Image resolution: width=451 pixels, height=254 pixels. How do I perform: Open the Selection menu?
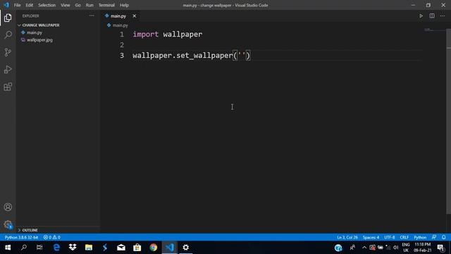(x=47, y=5)
